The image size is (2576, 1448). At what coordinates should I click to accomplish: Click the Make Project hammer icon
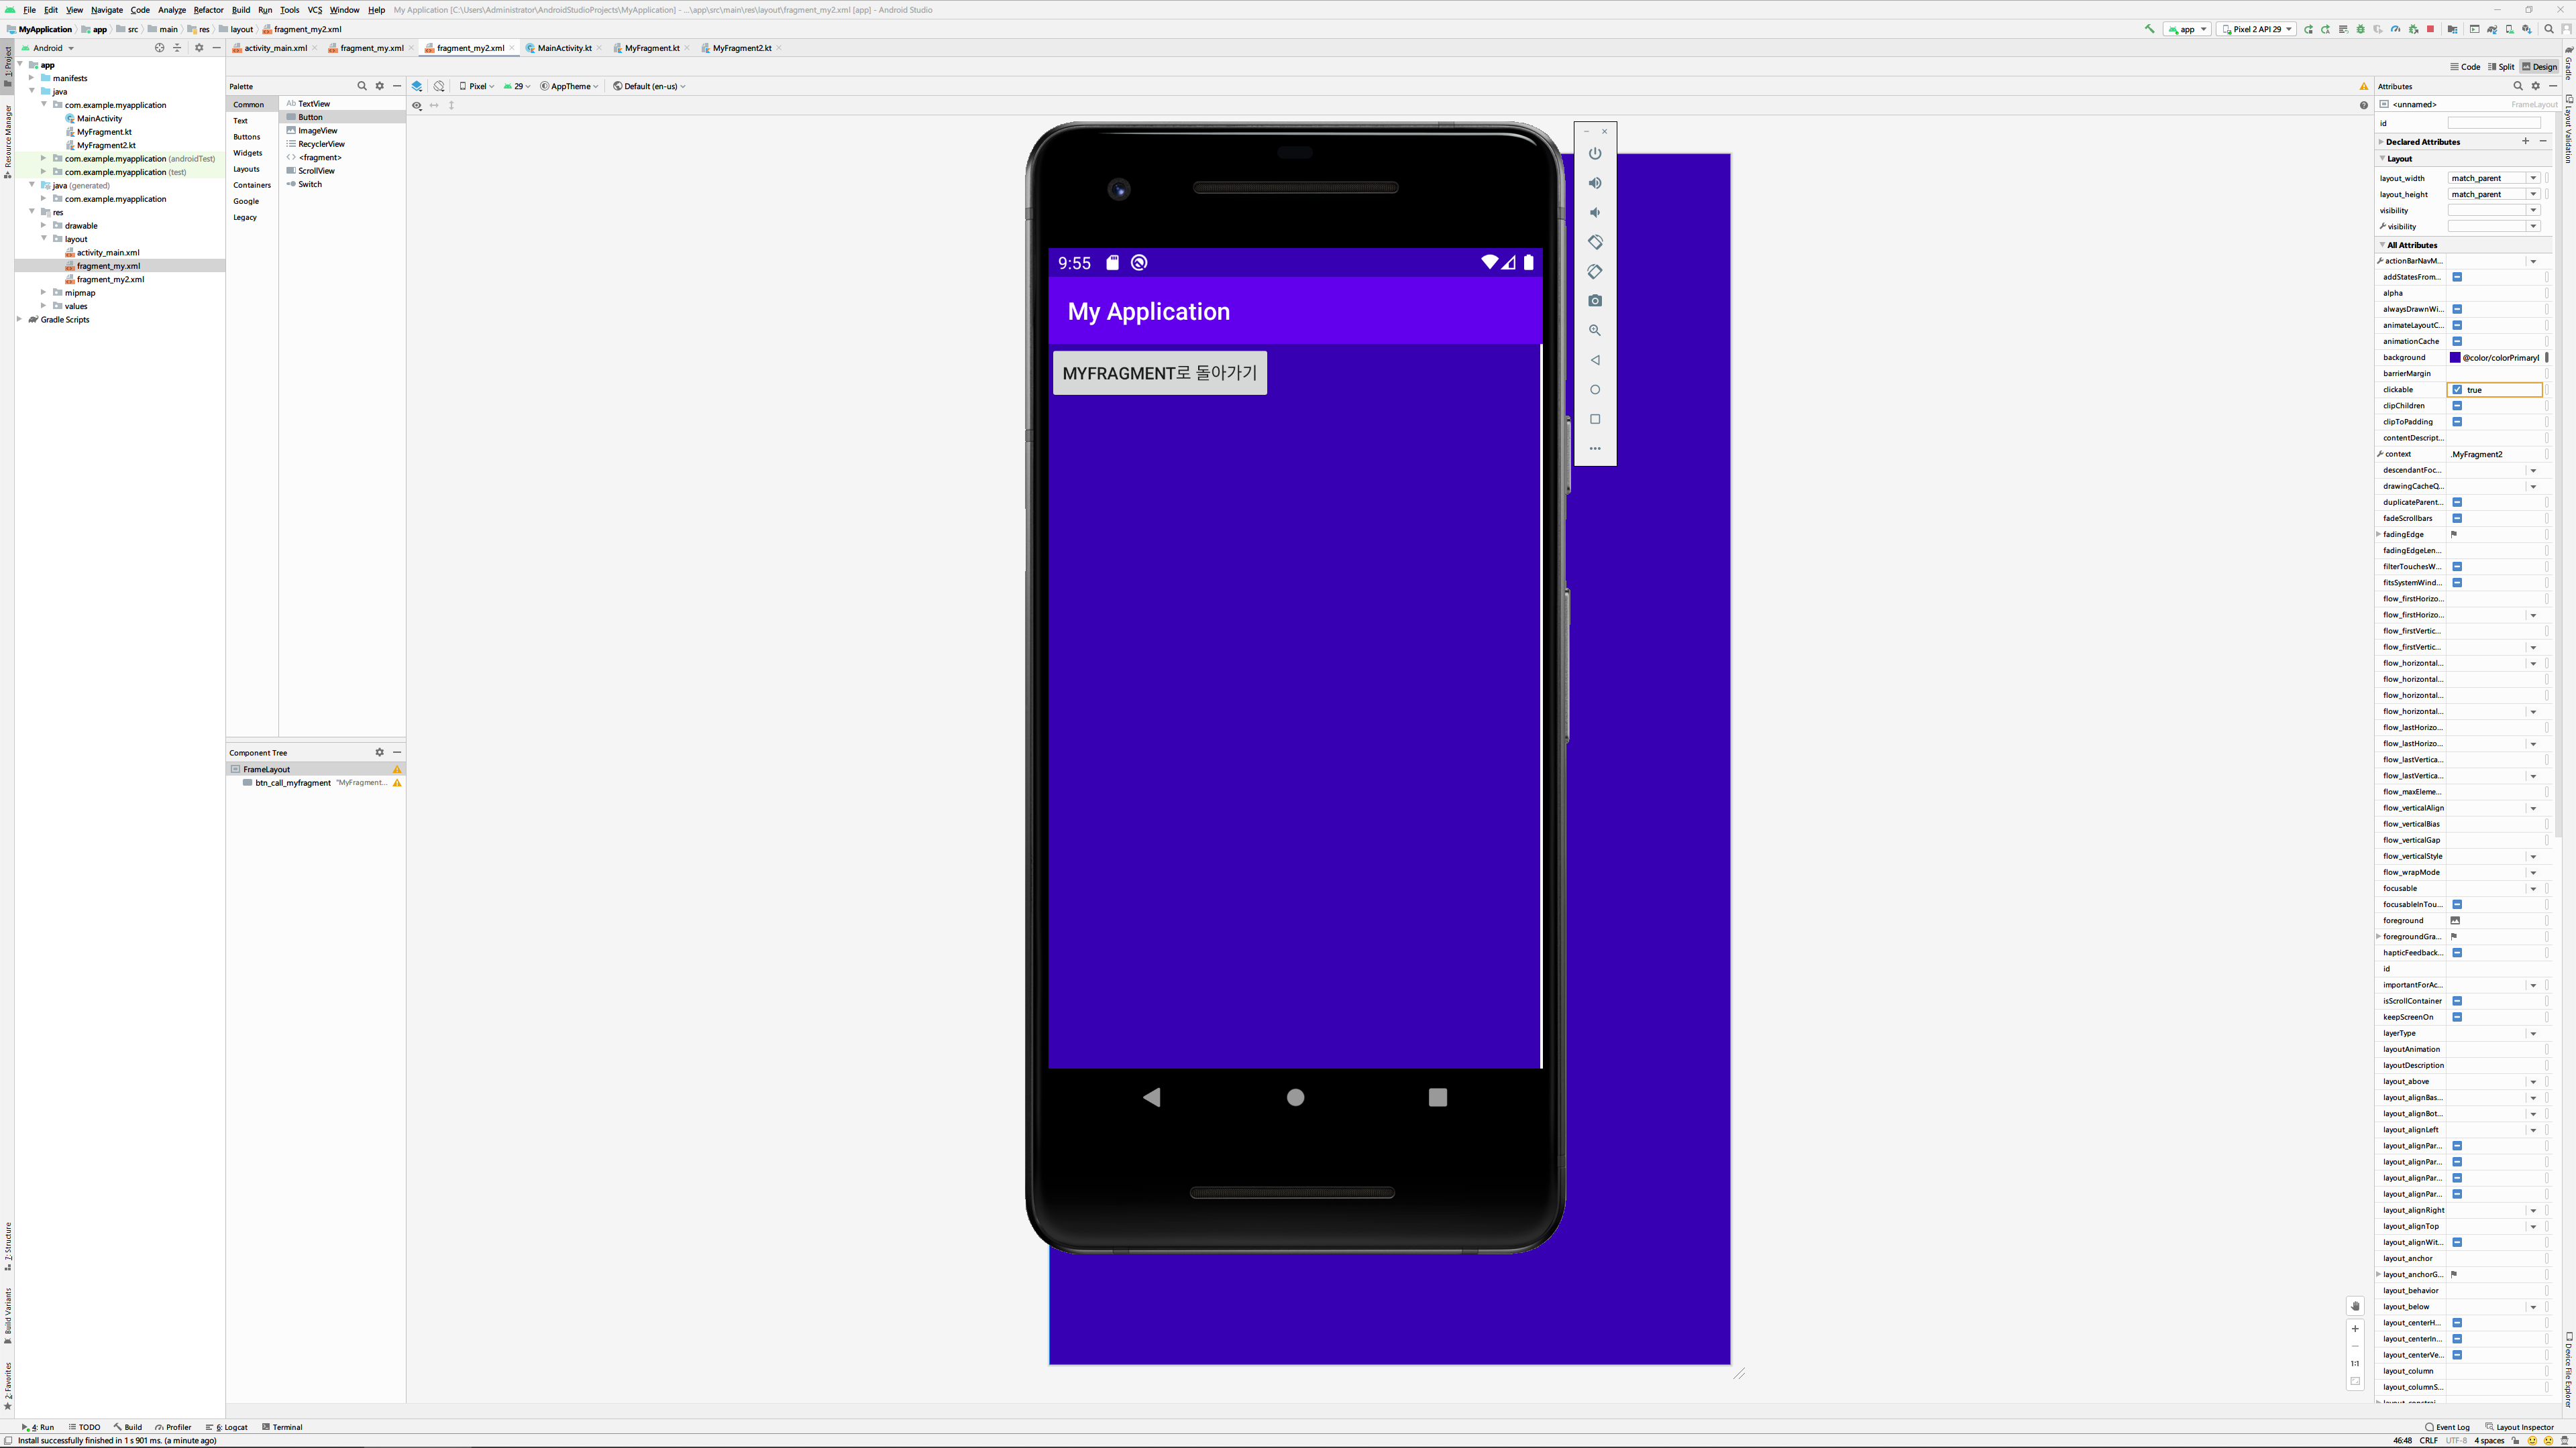click(2150, 29)
